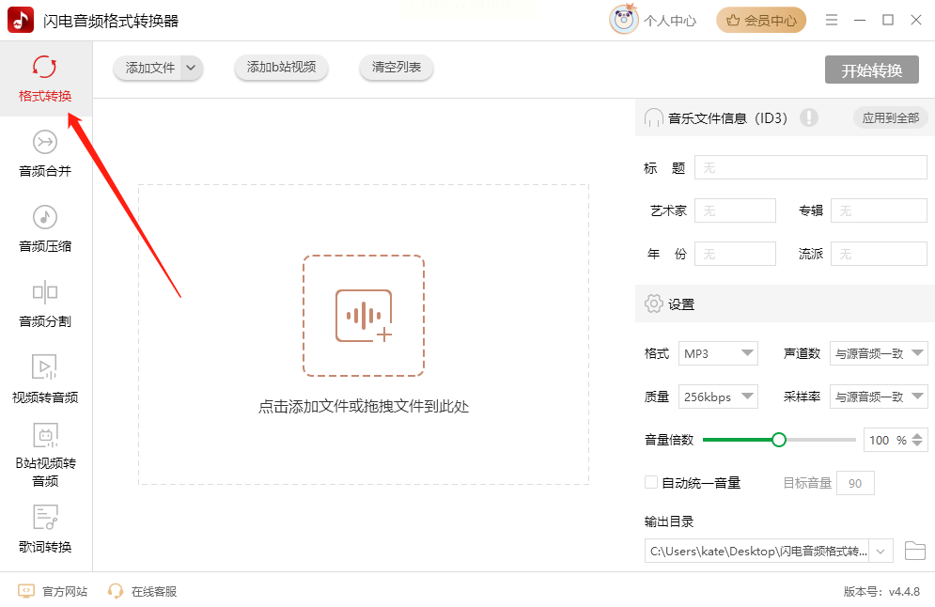Open the hamburger menu in the title bar
Viewport: 935px width, 607px height.
(x=832, y=21)
